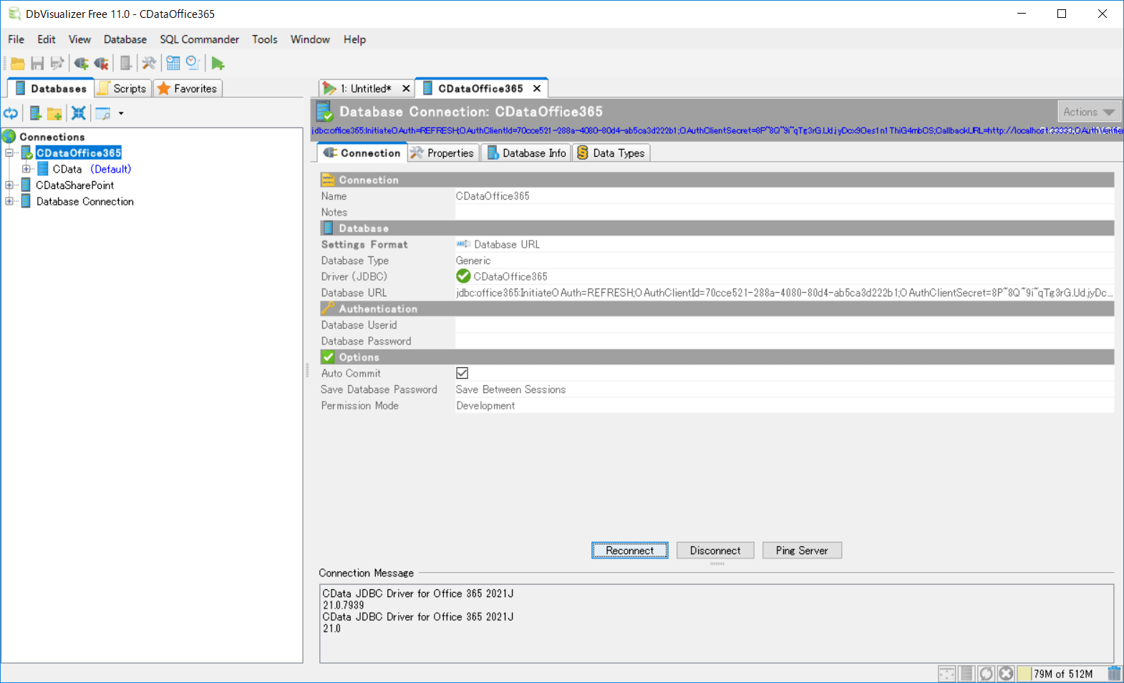Click the open file folder toolbar icon

(18, 64)
